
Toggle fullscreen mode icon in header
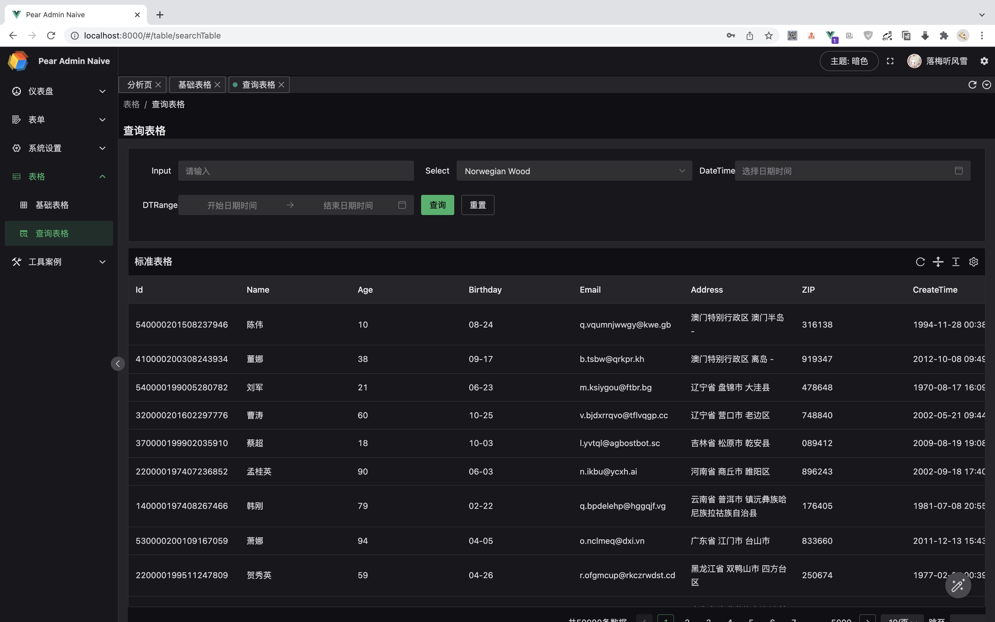[x=890, y=61]
